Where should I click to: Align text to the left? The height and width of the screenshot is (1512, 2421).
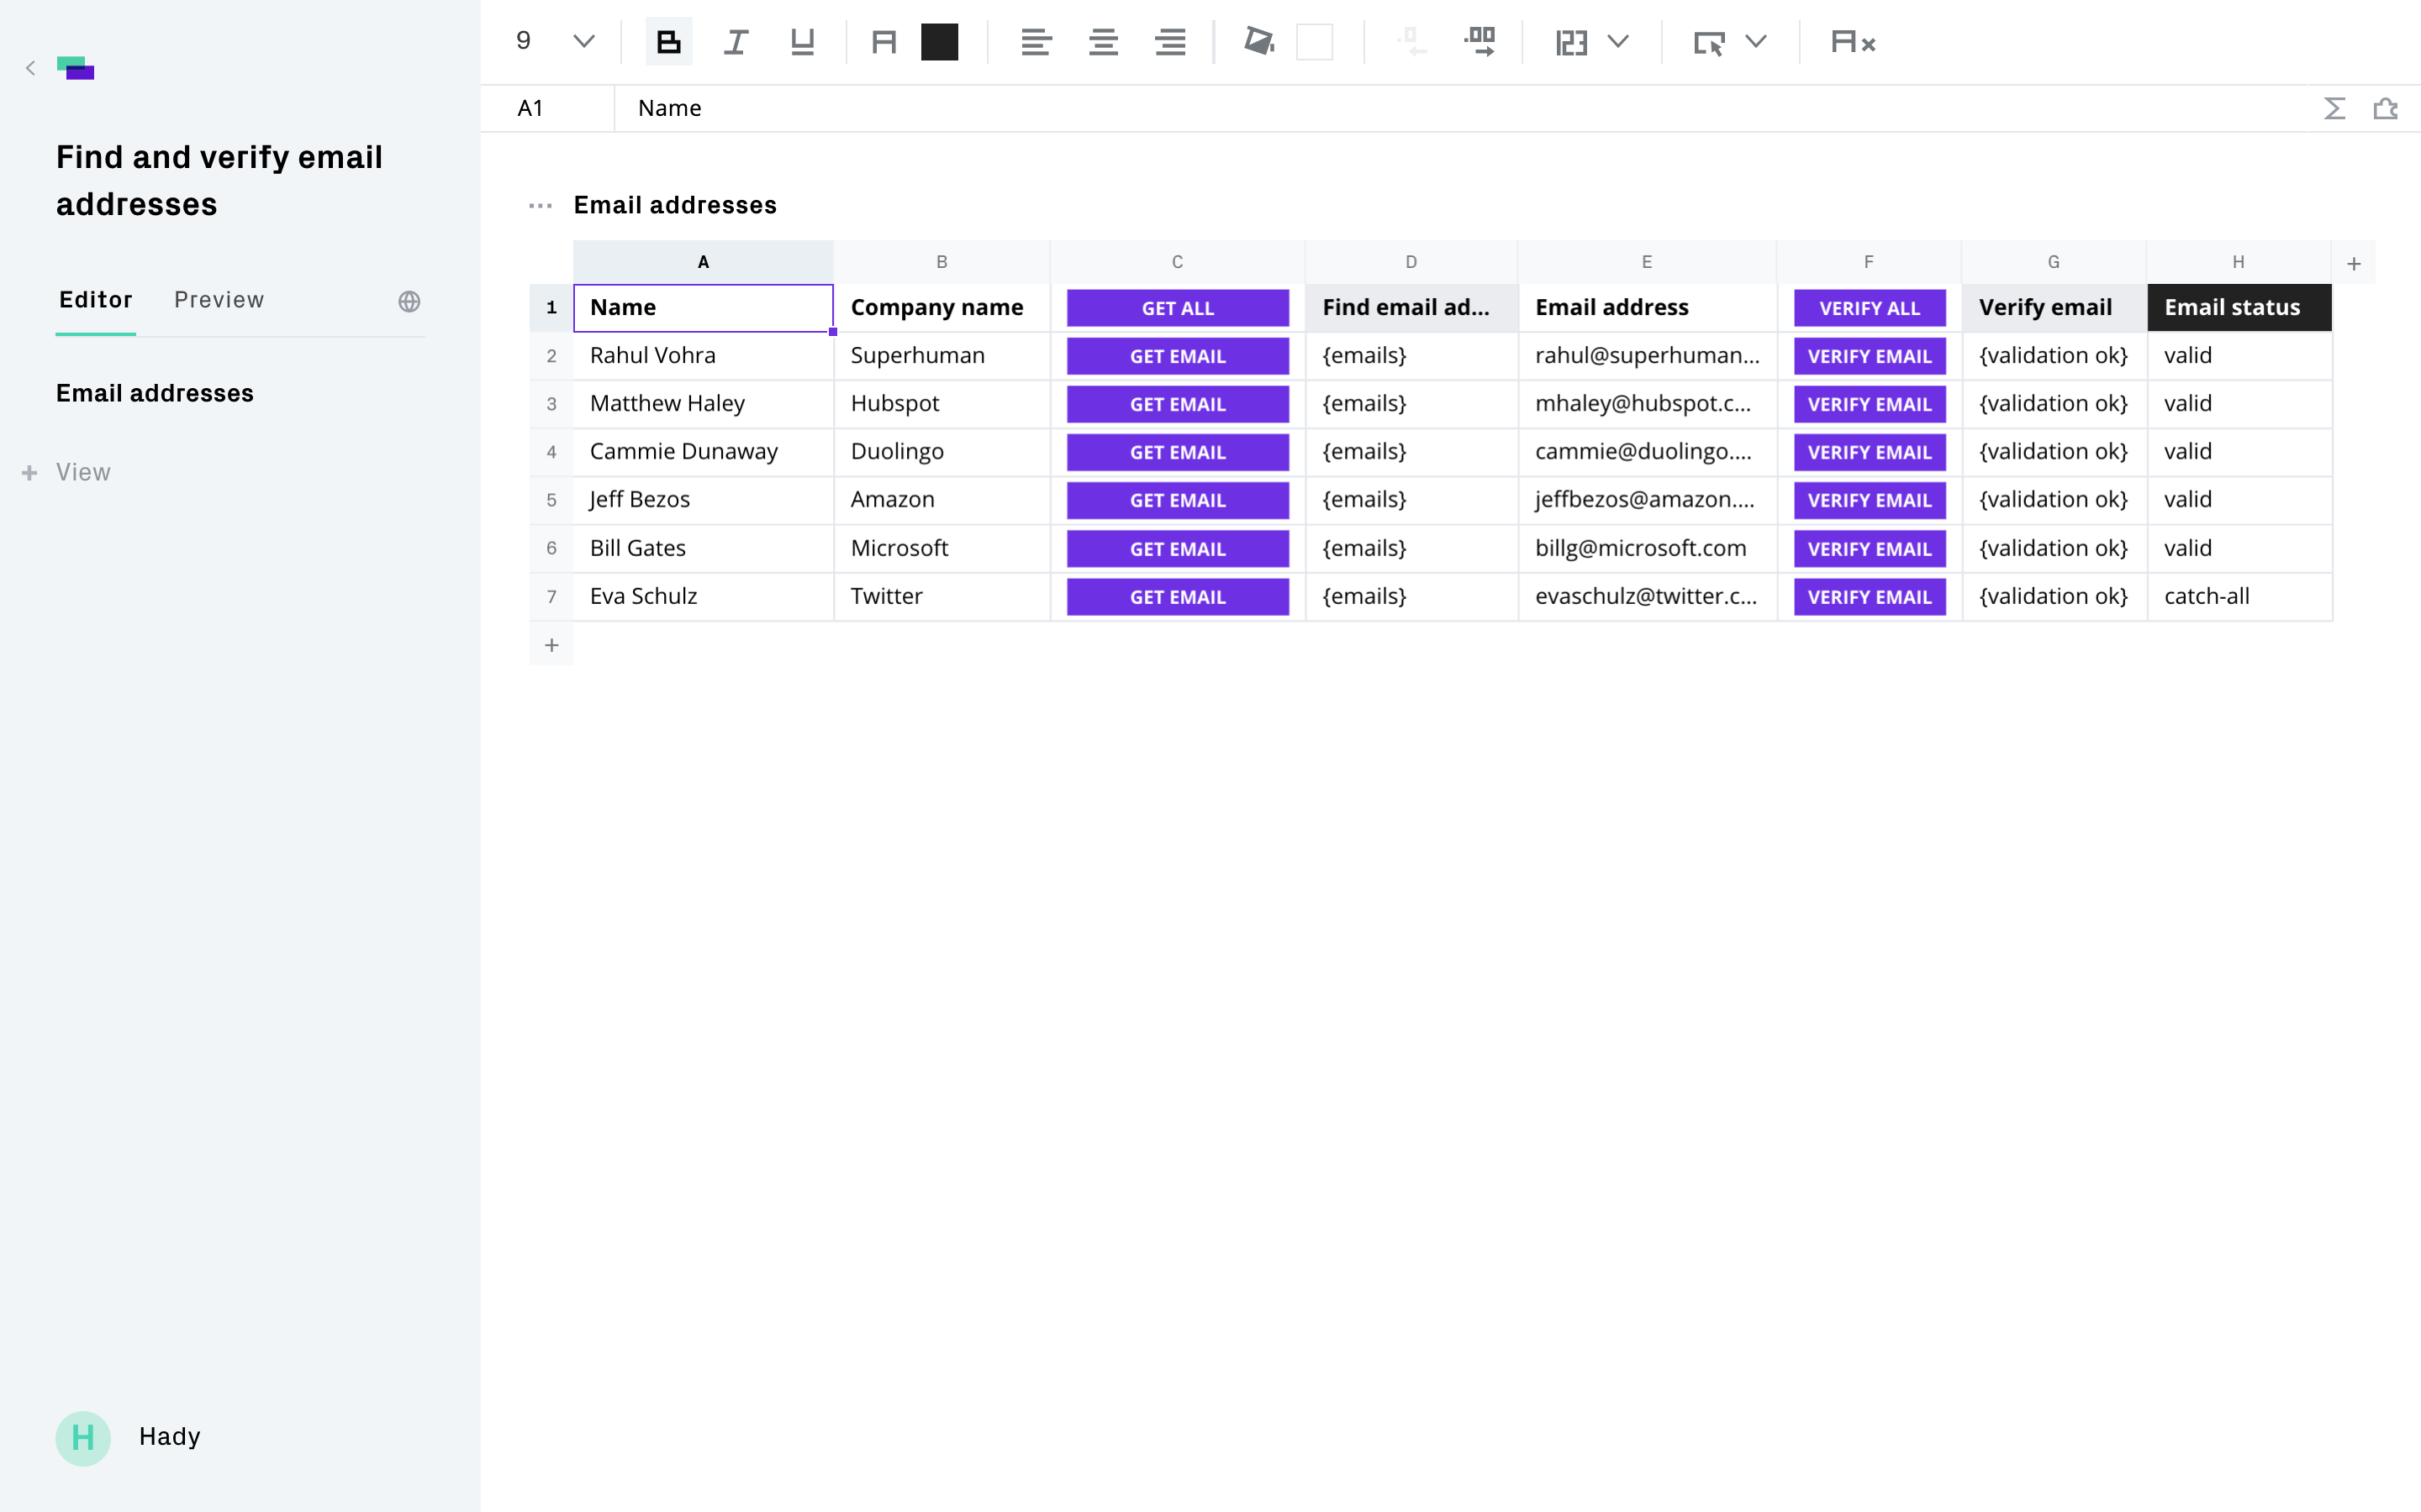coord(1036,42)
